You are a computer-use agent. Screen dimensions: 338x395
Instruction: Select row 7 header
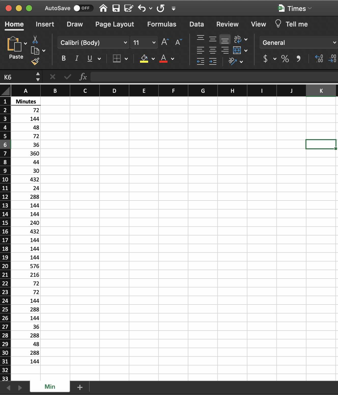5,153
